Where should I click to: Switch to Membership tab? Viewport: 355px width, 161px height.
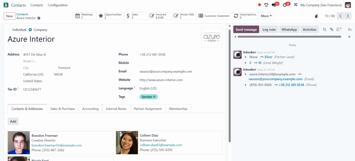(178, 109)
